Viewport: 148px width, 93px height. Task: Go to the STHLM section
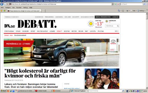[18, 31]
